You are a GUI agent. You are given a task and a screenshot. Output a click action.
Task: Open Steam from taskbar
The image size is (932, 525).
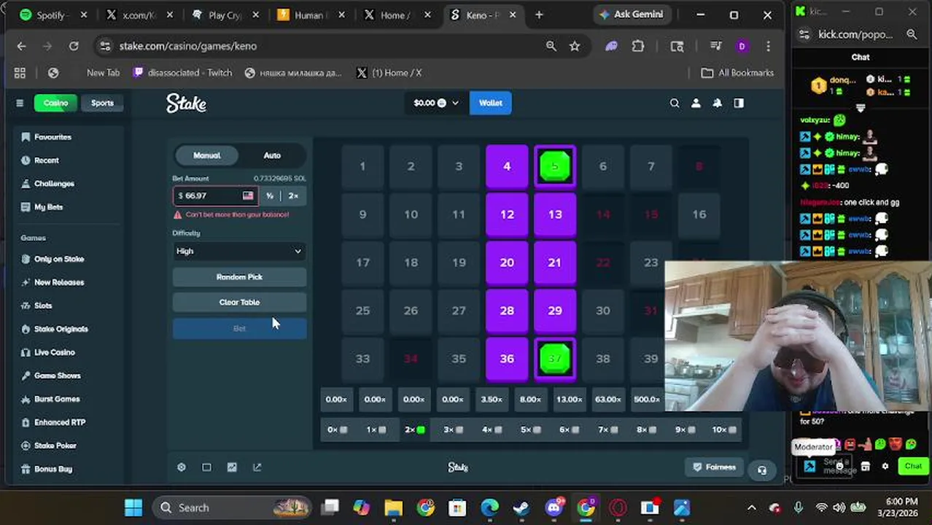[x=521, y=507]
